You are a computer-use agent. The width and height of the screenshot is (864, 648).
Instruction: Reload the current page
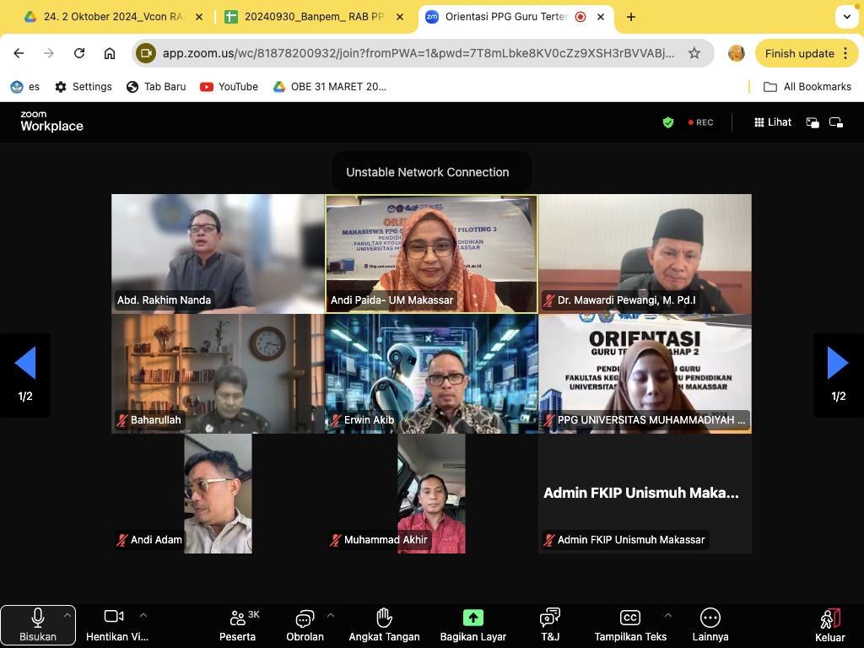pyautogui.click(x=79, y=53)
